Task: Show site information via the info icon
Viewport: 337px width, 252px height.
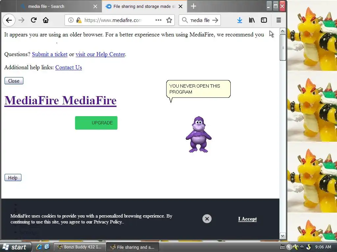Action: pyautogui.click(x=71, y=20)
